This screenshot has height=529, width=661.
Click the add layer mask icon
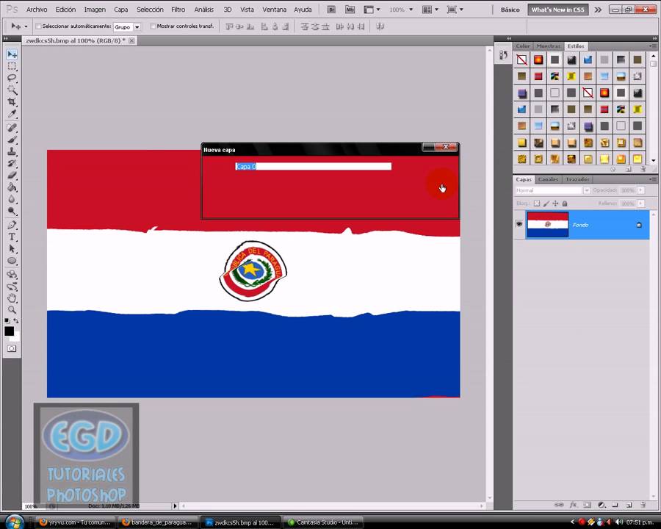tap(588, 505)
